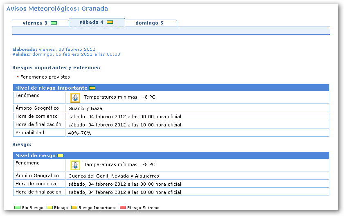Screen dimensions: 344x216
Task: Click the orange Riesgo Importante legend swatch
Action: point(74,208)
